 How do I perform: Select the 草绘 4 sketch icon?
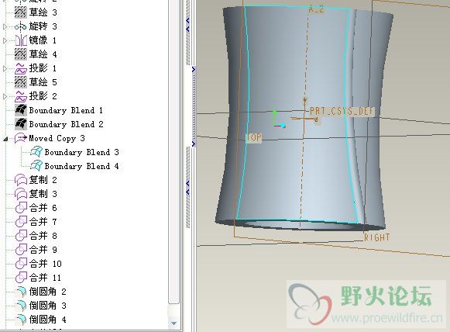pyautogui.click(x=21, y=54)
